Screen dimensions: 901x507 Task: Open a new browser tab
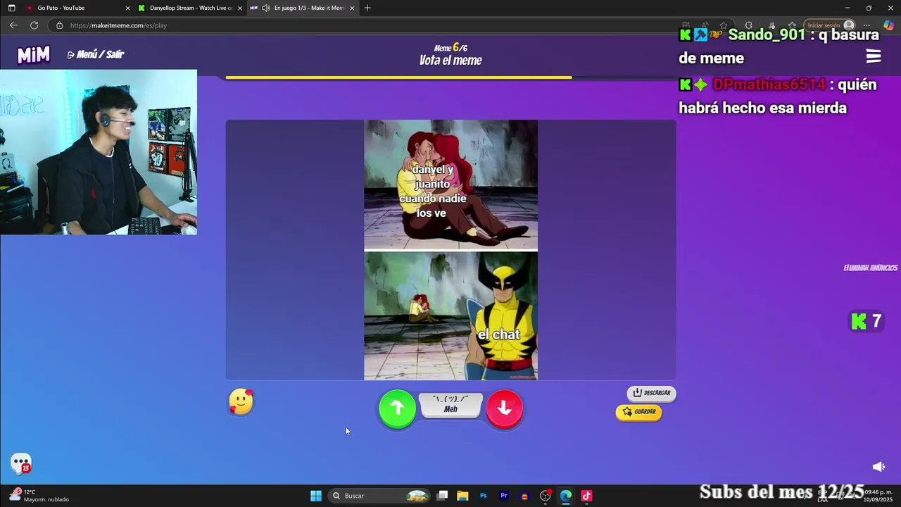coord(367,8)
